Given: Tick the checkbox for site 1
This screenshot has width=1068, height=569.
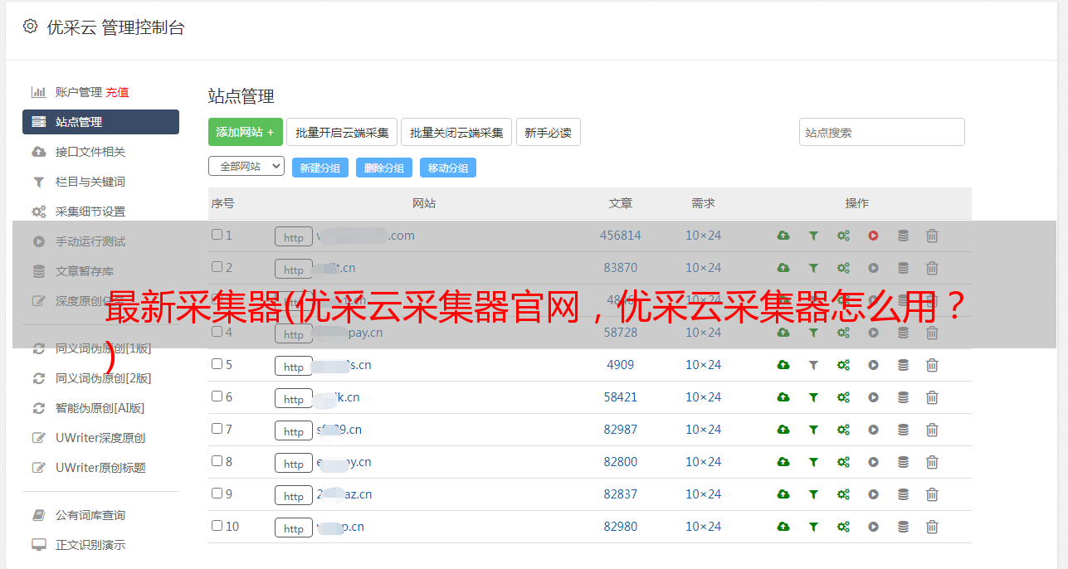Looking at the screenshot, I should click(217, 235).
